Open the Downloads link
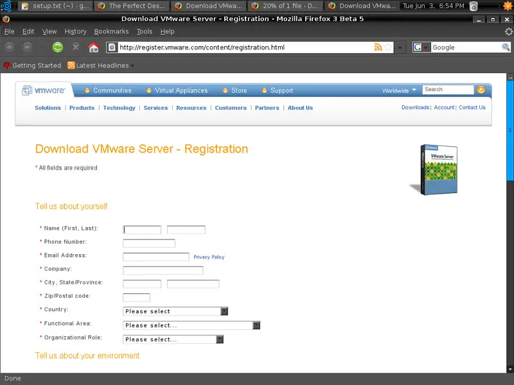The height and width of the screenshot is (385, 514). (x=415, y=107)
